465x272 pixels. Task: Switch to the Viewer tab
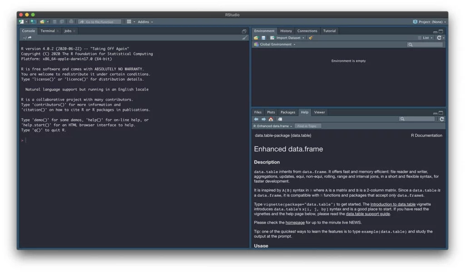pyautogui.click(x=319, y=112)
